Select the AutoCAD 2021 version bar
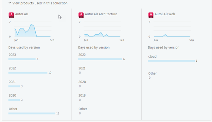Screen dimensions: 212x122 click(x=14, y=86)
